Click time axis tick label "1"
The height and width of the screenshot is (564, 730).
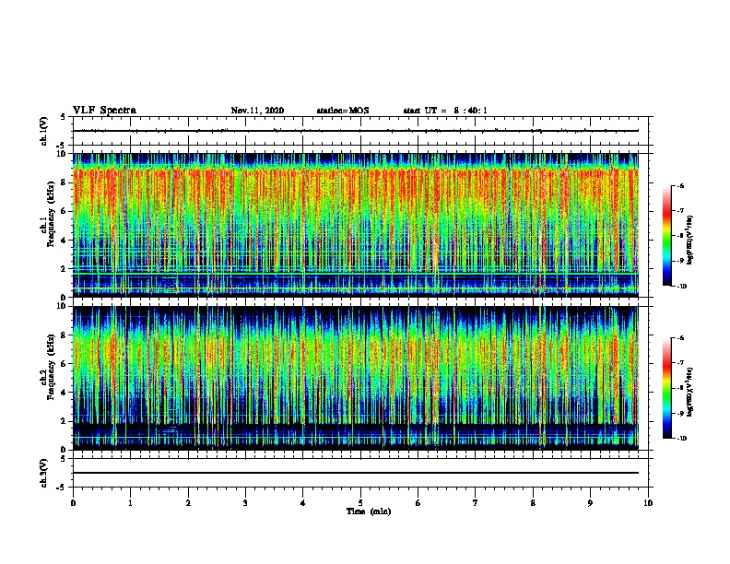pos(130,503)
